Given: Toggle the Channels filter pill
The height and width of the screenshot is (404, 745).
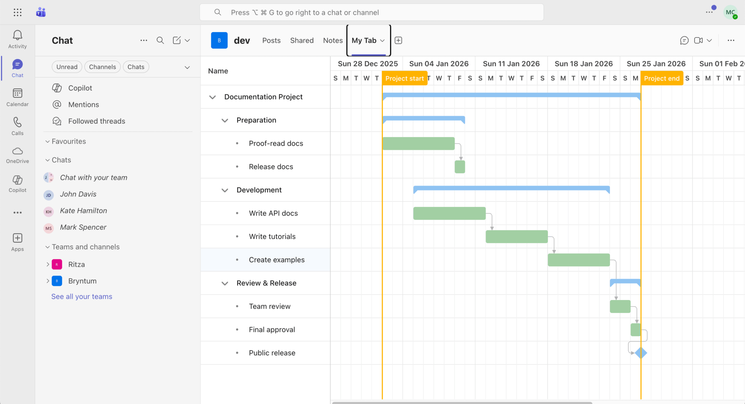Looking at the screenshot, I should pos(102,67).
